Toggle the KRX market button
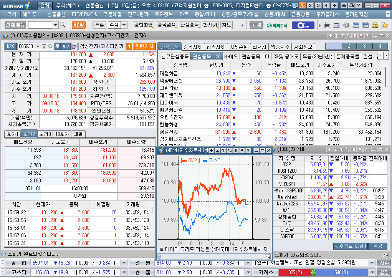Image resolution: width=392 pixels, height=278 pixels. point(10,46)
